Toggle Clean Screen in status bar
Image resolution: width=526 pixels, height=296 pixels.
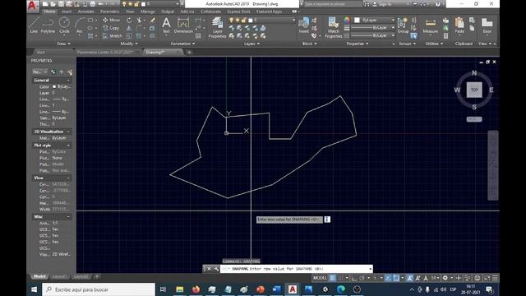487,278
